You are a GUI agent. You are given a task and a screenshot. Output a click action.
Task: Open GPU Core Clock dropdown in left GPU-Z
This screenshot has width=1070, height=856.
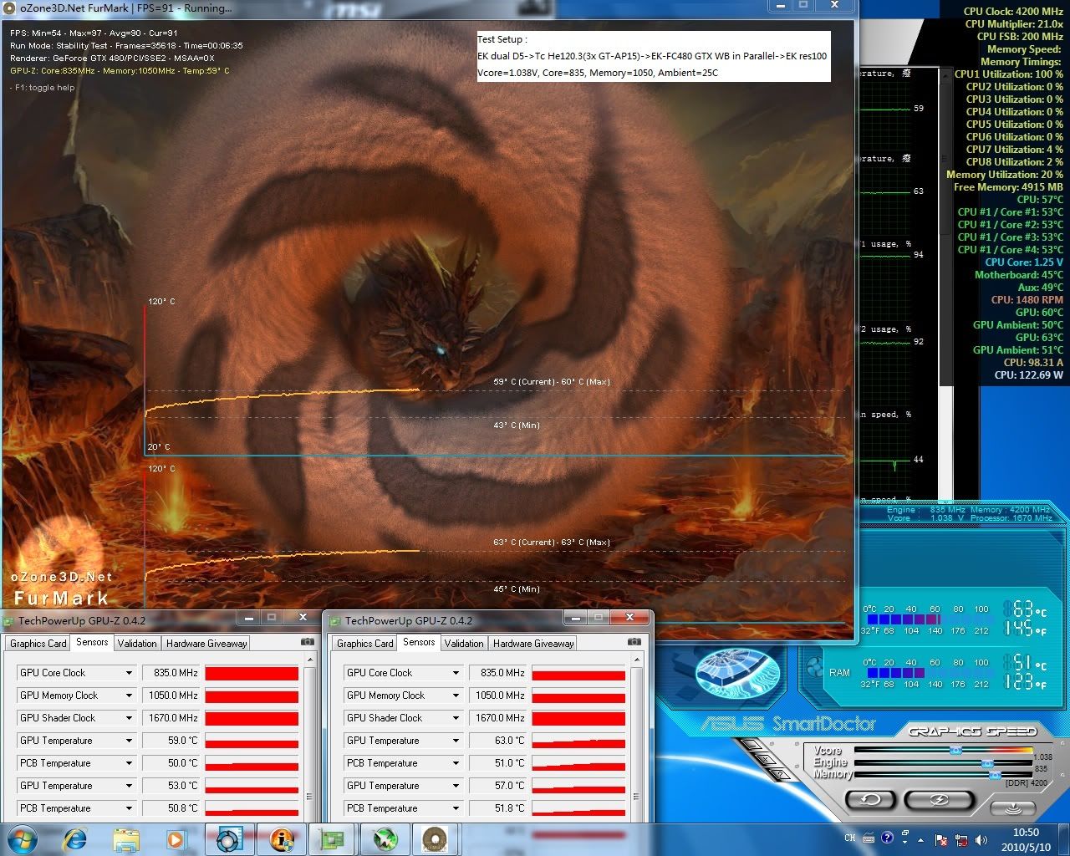[x=129, y=673]
